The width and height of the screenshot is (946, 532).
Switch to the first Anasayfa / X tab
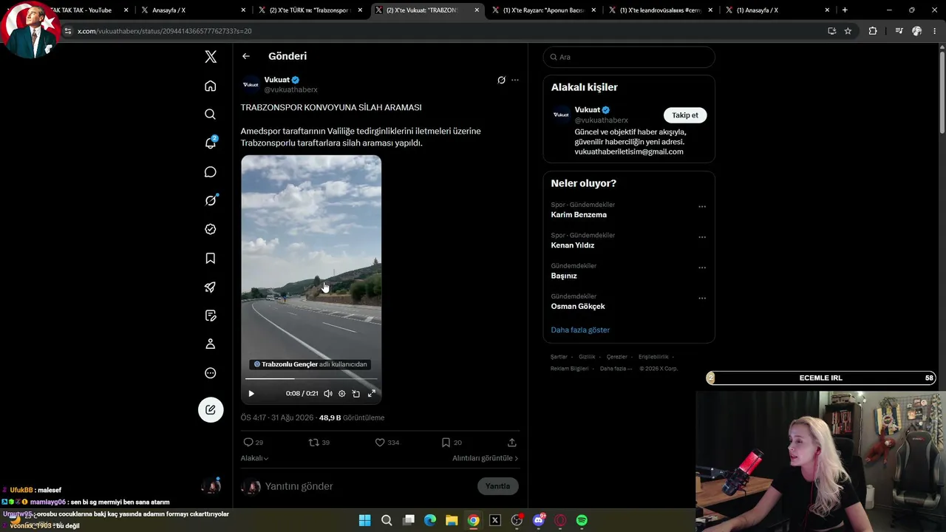pos(192,10)
